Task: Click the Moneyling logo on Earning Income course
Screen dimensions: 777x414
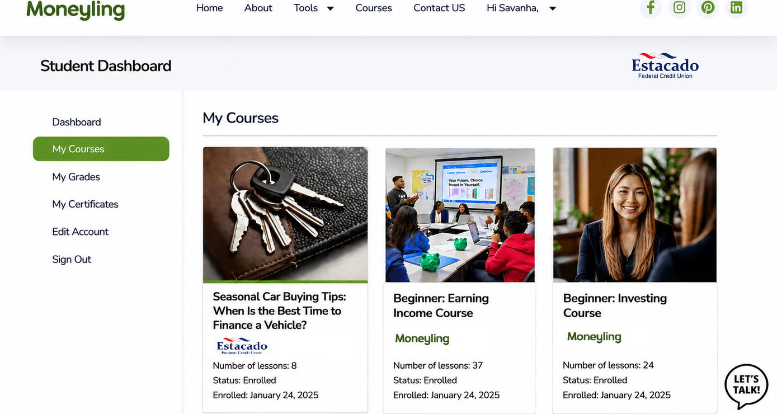Action: click(422, 338)
